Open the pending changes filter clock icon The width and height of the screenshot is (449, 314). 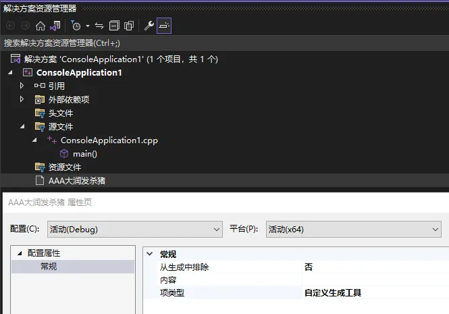click(x=76, y=26)
